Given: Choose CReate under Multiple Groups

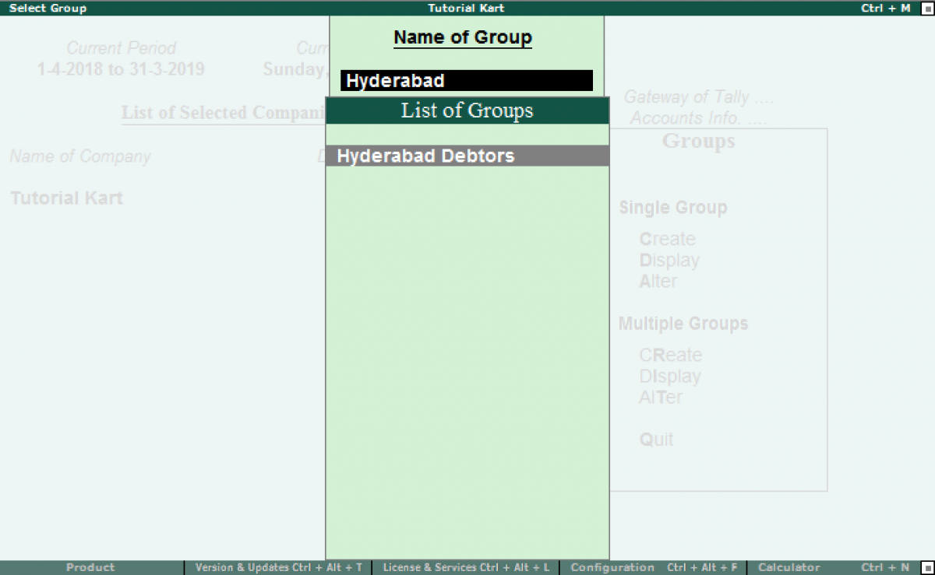Looking at the screenshot, I should click(671, 355).
